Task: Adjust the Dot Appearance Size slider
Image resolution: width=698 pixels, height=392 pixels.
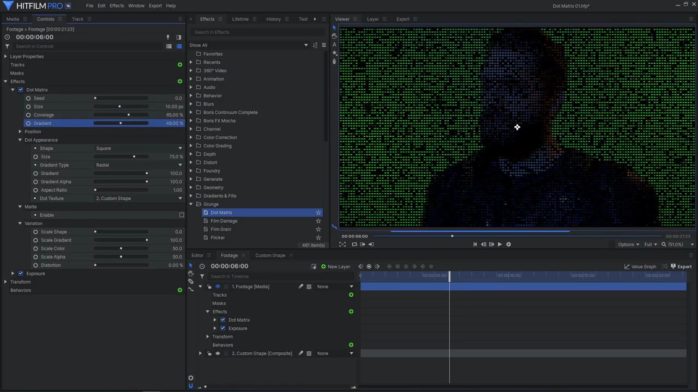Action: point(121,157)
